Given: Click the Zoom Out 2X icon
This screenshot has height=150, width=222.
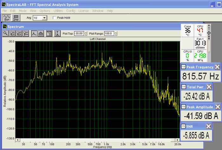Looking at the screenshot, I should [x=20, y=33].
